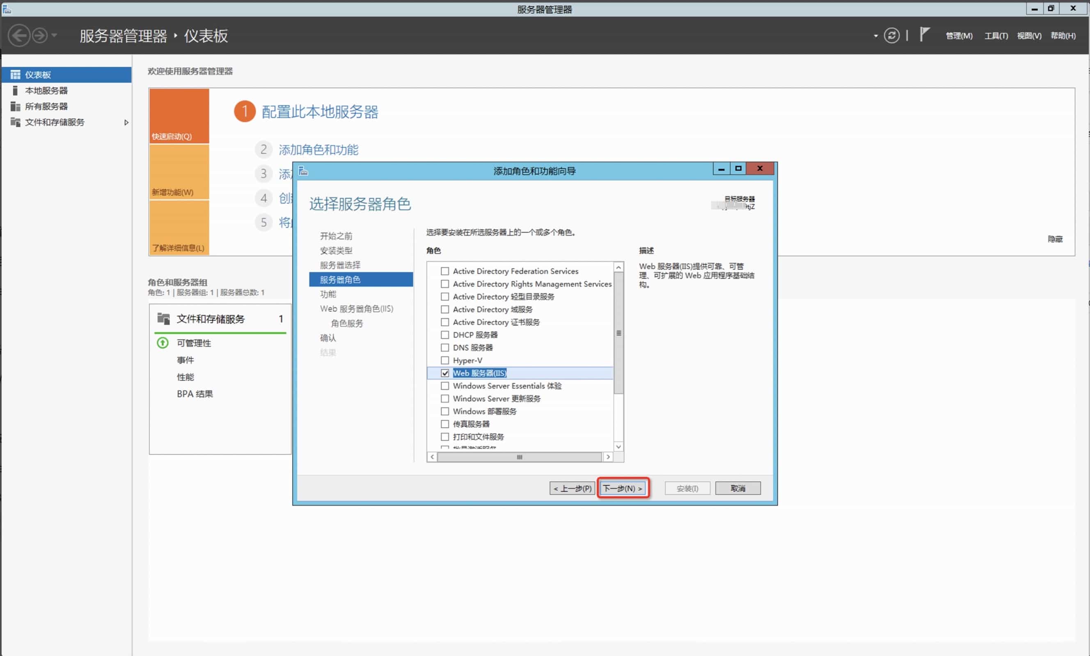The height and width of the screenshot is (656, 1090).
Task: Open 本地服务器 in the sidebar
Action: click(46, 91)
